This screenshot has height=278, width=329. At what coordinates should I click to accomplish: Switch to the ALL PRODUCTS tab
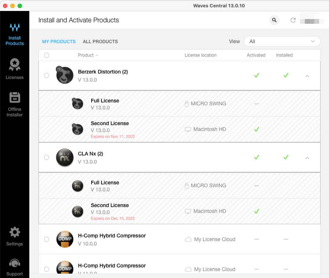pyautogui.click(x=100, y=41)
